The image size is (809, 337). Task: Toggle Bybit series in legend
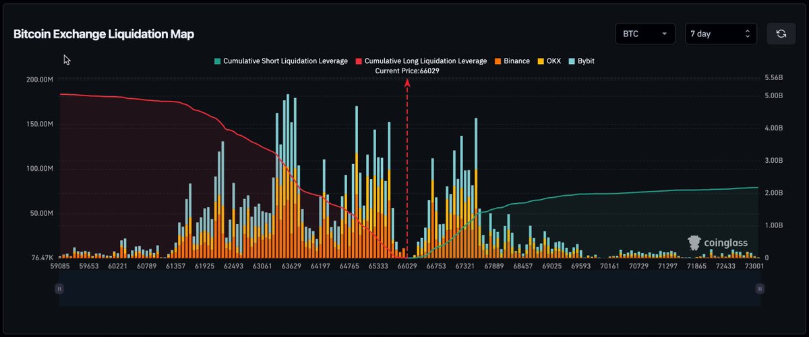(582, 61)
